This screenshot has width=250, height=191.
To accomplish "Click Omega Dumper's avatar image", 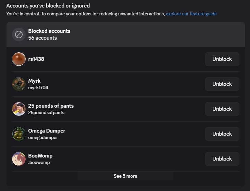I will pyautogui.click(x=19, y=134).
